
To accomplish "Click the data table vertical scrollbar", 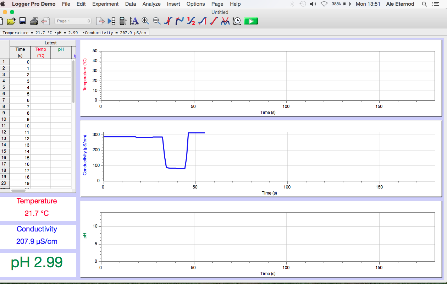I will [x=73, y=82].
